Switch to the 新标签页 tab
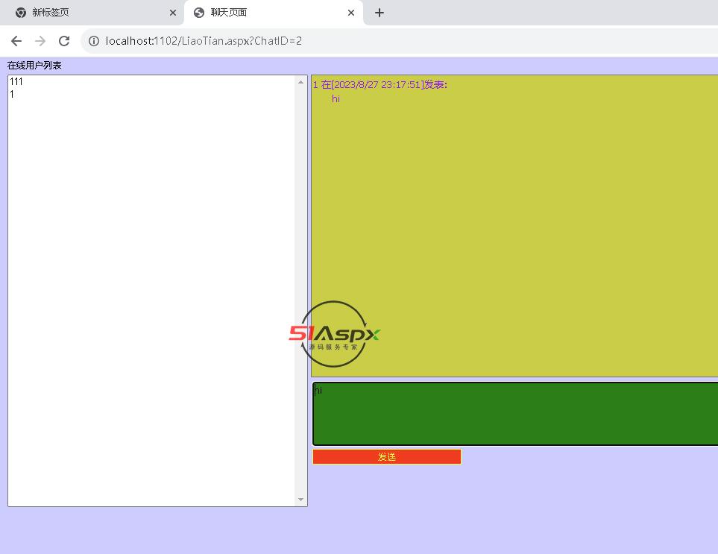 pyautogui.click(x=92, y=13)
